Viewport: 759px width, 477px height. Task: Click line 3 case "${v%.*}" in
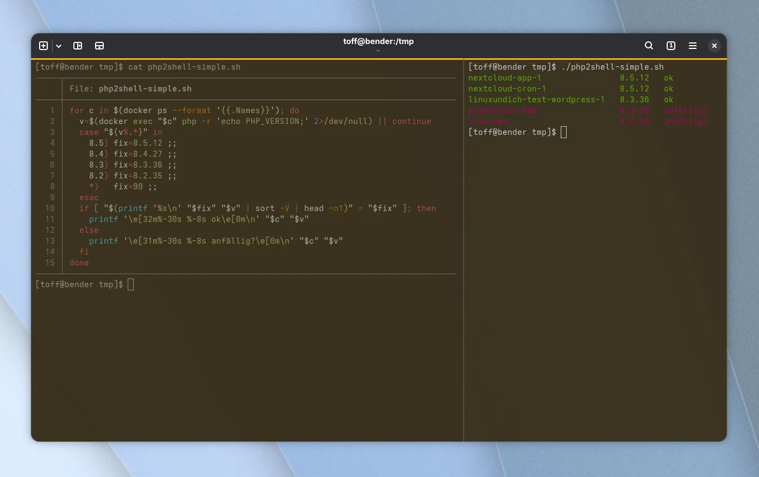click(121, 132)
